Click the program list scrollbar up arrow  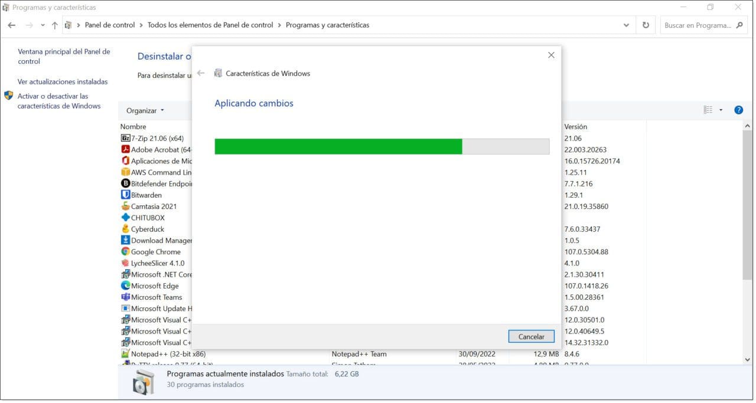pos(747,126)
